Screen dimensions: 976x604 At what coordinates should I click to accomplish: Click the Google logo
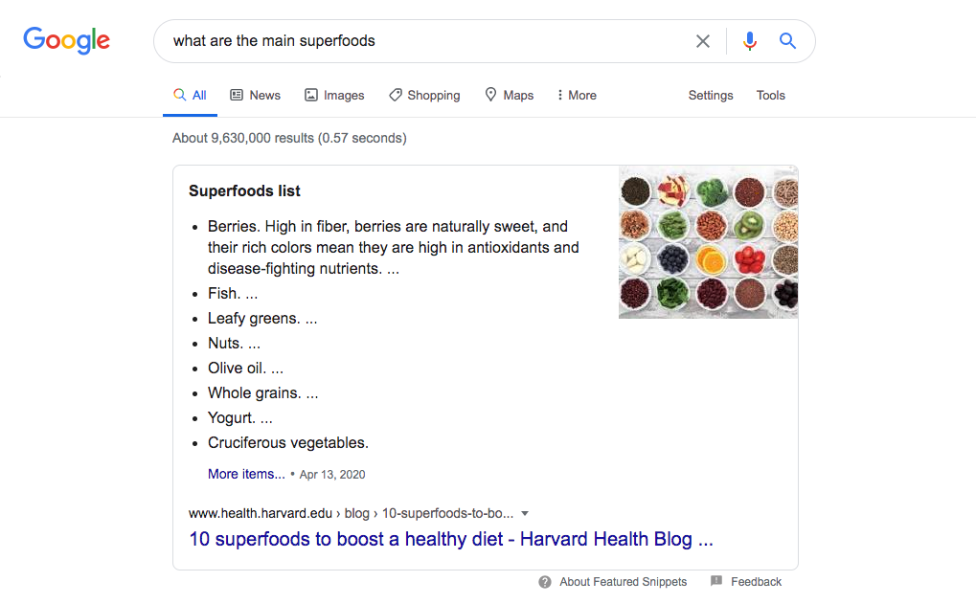click(x=67, y=40)
